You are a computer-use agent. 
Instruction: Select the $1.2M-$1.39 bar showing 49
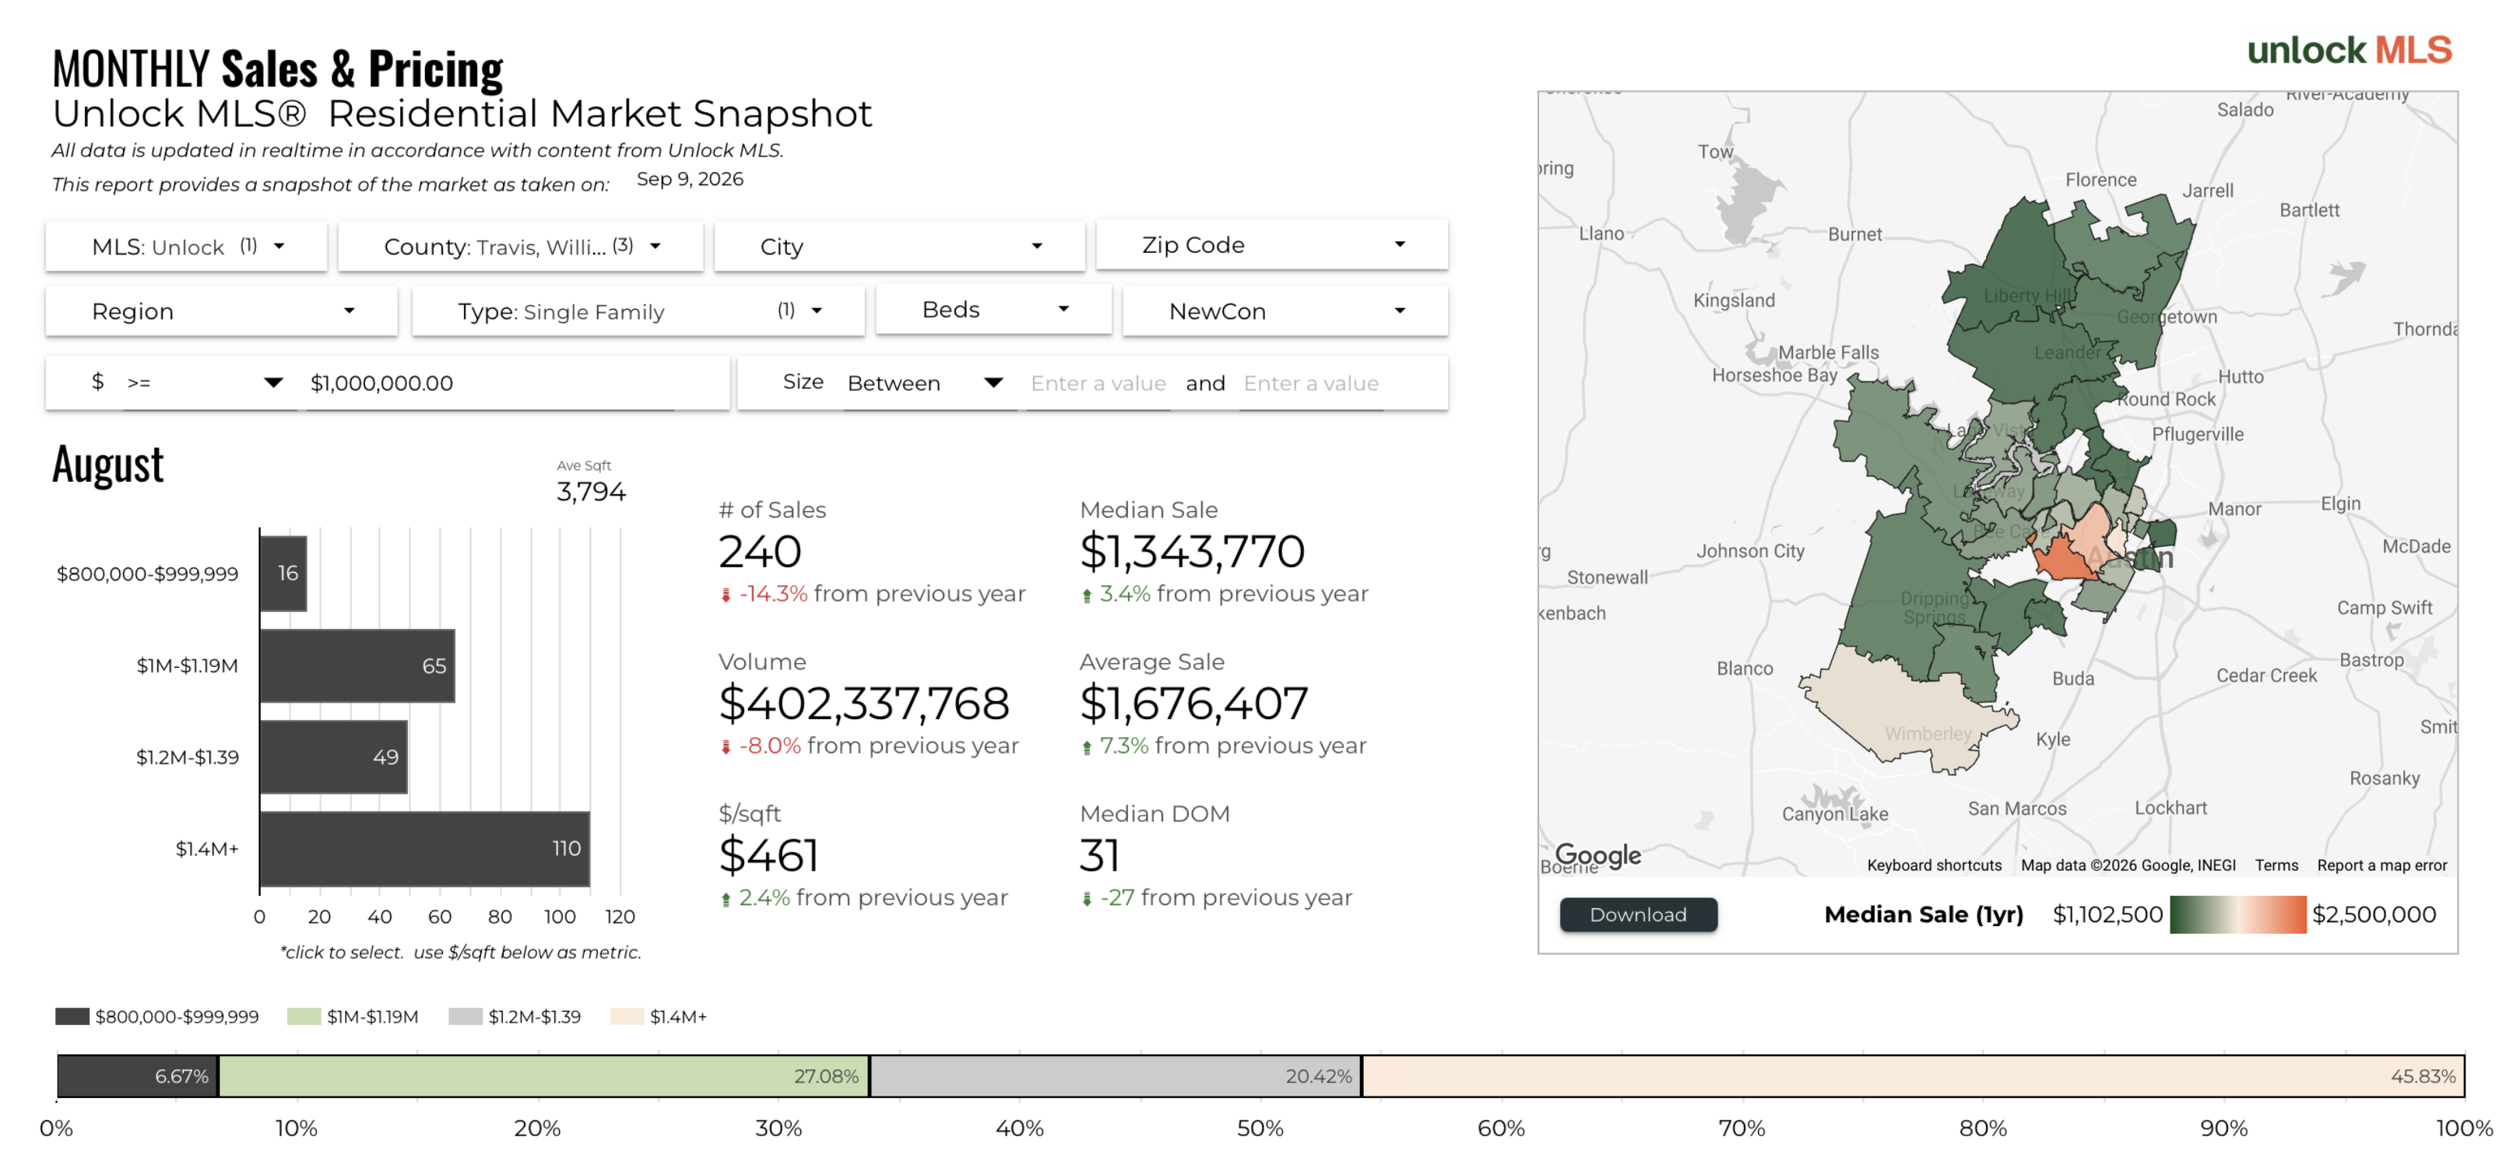coord(334,757)
